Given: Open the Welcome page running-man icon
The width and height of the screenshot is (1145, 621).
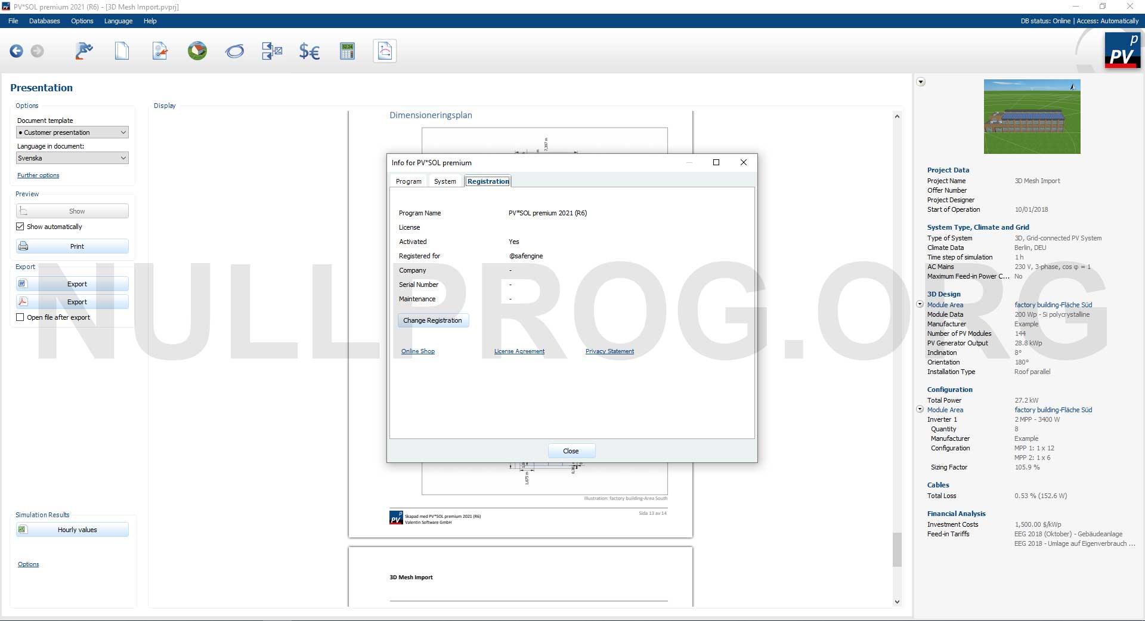Looking at the screenshot, I should [84, 51].
